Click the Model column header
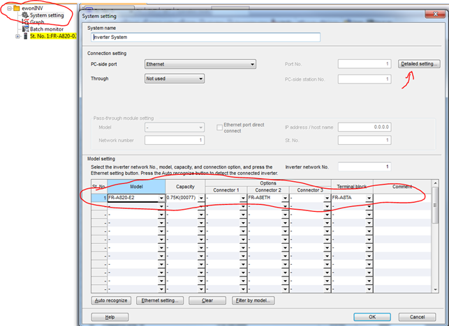Viewport: 449px width, 326px height. (136, 187)
